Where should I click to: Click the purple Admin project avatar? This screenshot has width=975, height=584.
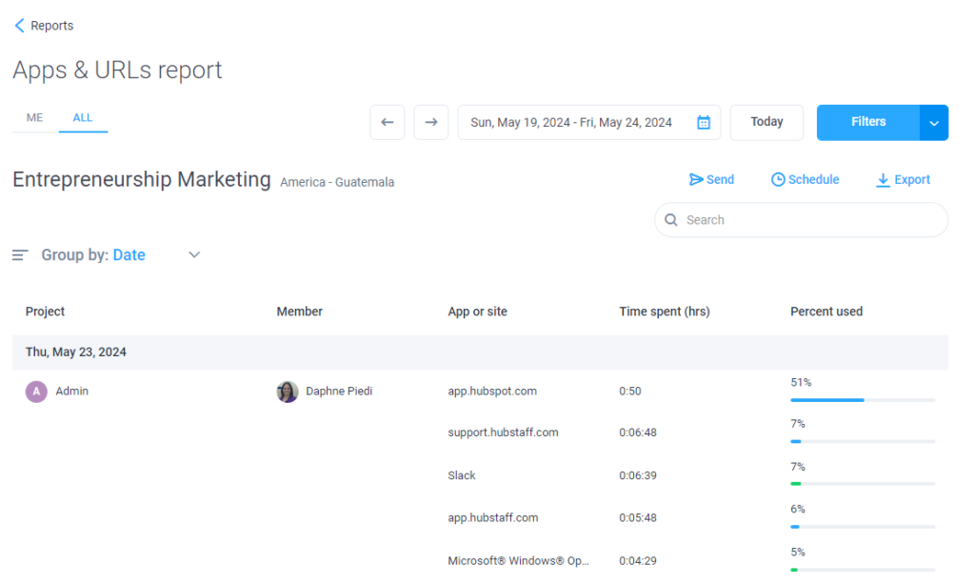point(34,391)
